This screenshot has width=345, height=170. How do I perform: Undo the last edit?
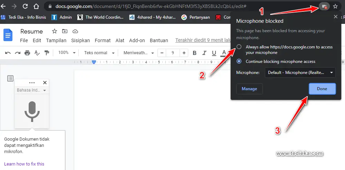point(8,53)
